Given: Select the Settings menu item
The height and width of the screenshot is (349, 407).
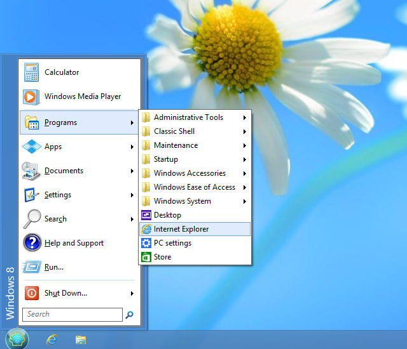Looking at the screenshot, I should 58,195.
